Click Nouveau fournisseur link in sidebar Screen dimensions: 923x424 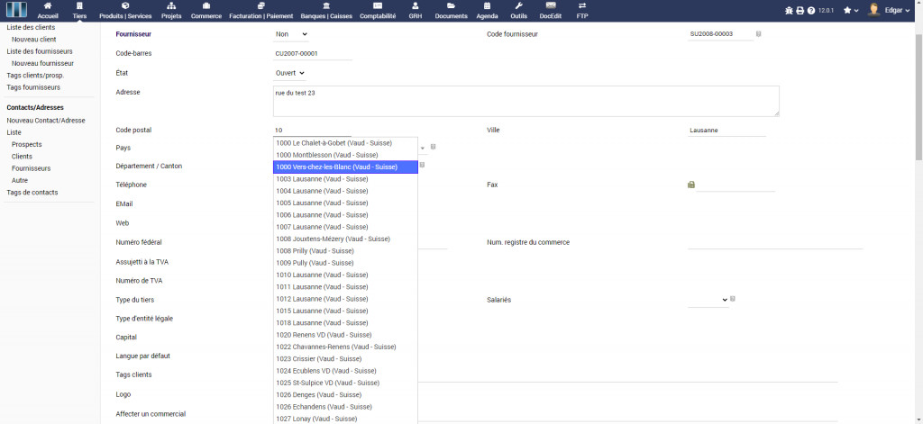click(x=42, y=64)
